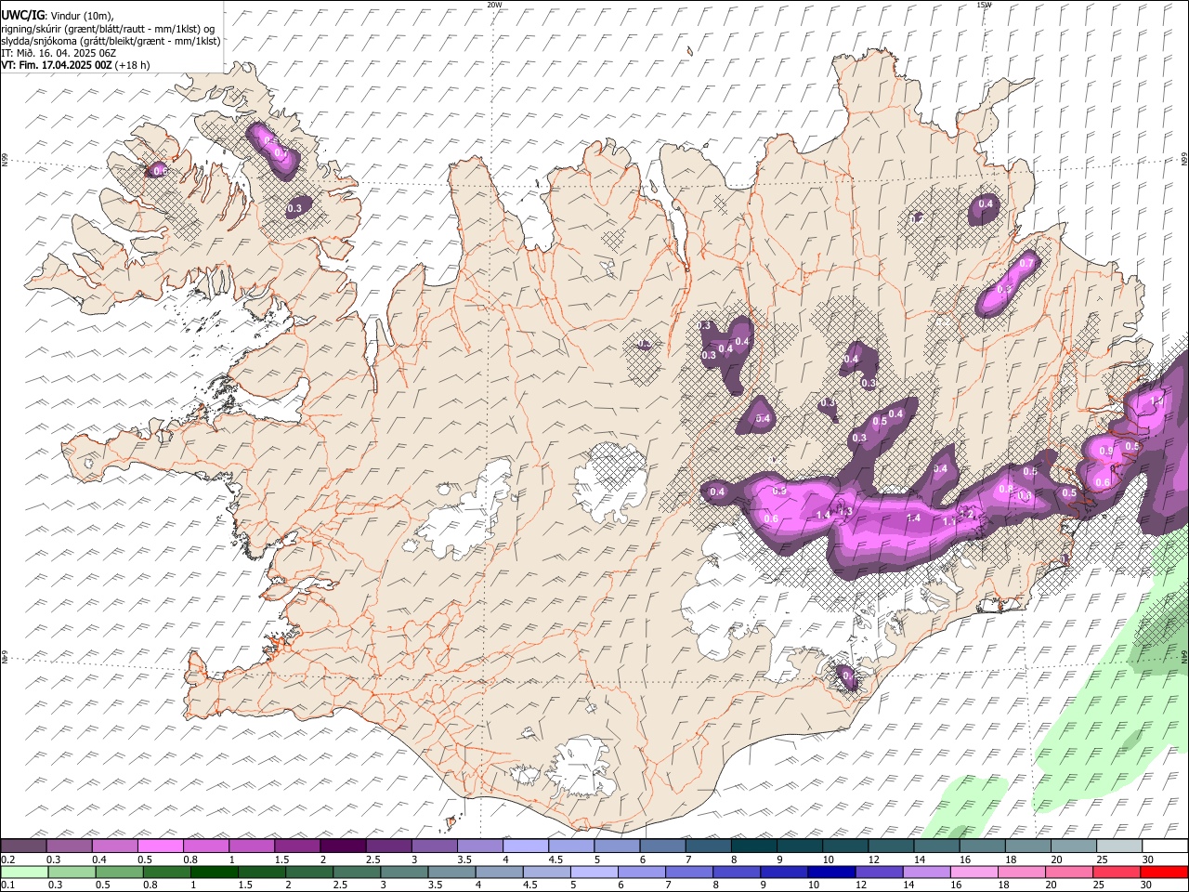Click the 'VT: Fim. 17.04.2025 00Z (+18 h)' line
The width and height of the screenshot is (1189, 892).
(x=75, y=65)
